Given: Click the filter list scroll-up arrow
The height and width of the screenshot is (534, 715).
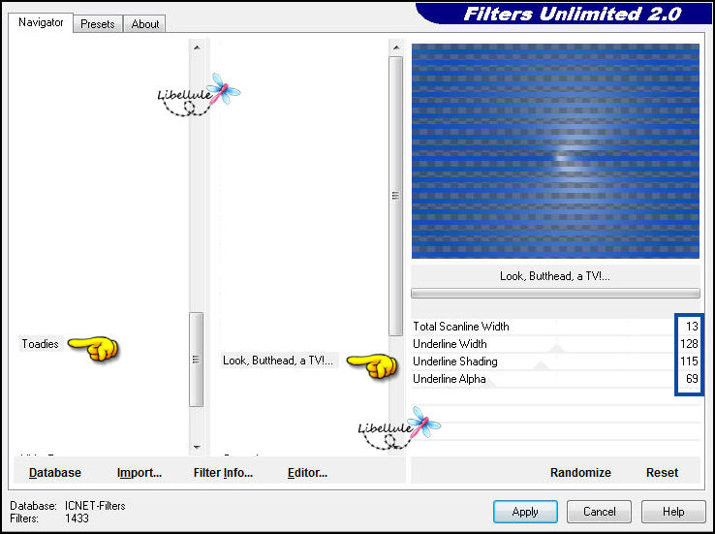Looking at the screenshot, I should [396, 47].
